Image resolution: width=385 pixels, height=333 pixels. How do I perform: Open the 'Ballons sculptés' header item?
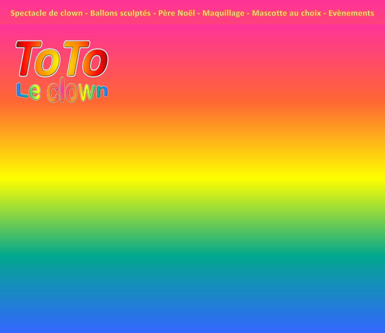pos(120,13)
